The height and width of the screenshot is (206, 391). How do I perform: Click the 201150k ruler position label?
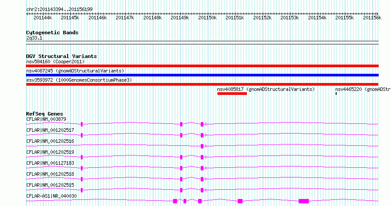(x=207, y=18)
